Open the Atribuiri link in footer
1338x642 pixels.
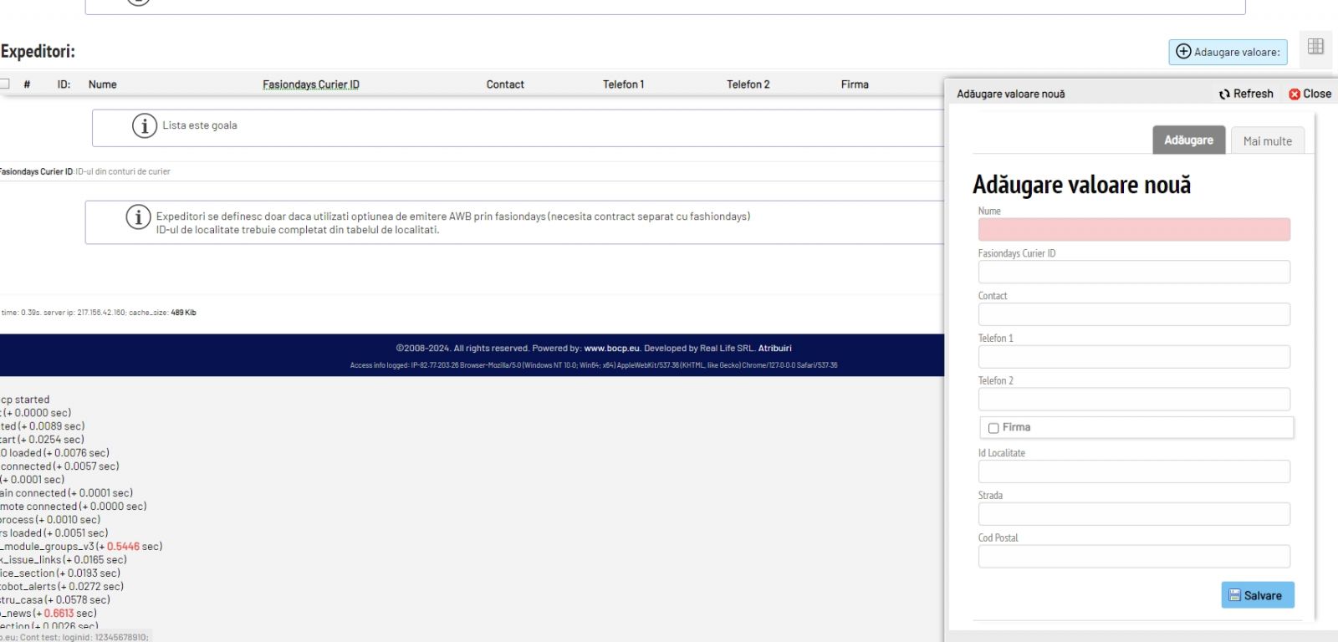[774, 349]
